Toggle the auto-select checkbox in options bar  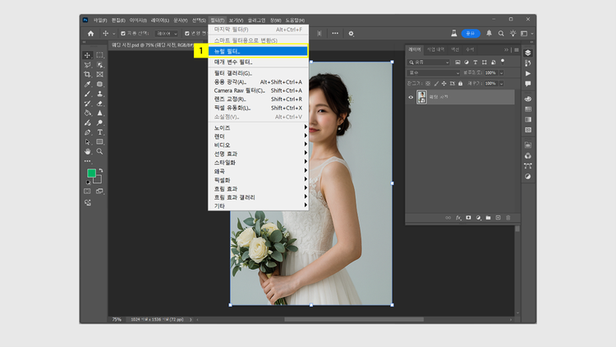tap(123, 34)
